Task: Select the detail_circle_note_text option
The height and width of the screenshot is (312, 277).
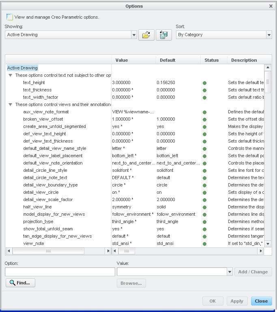Action: [x=45, y=178]
